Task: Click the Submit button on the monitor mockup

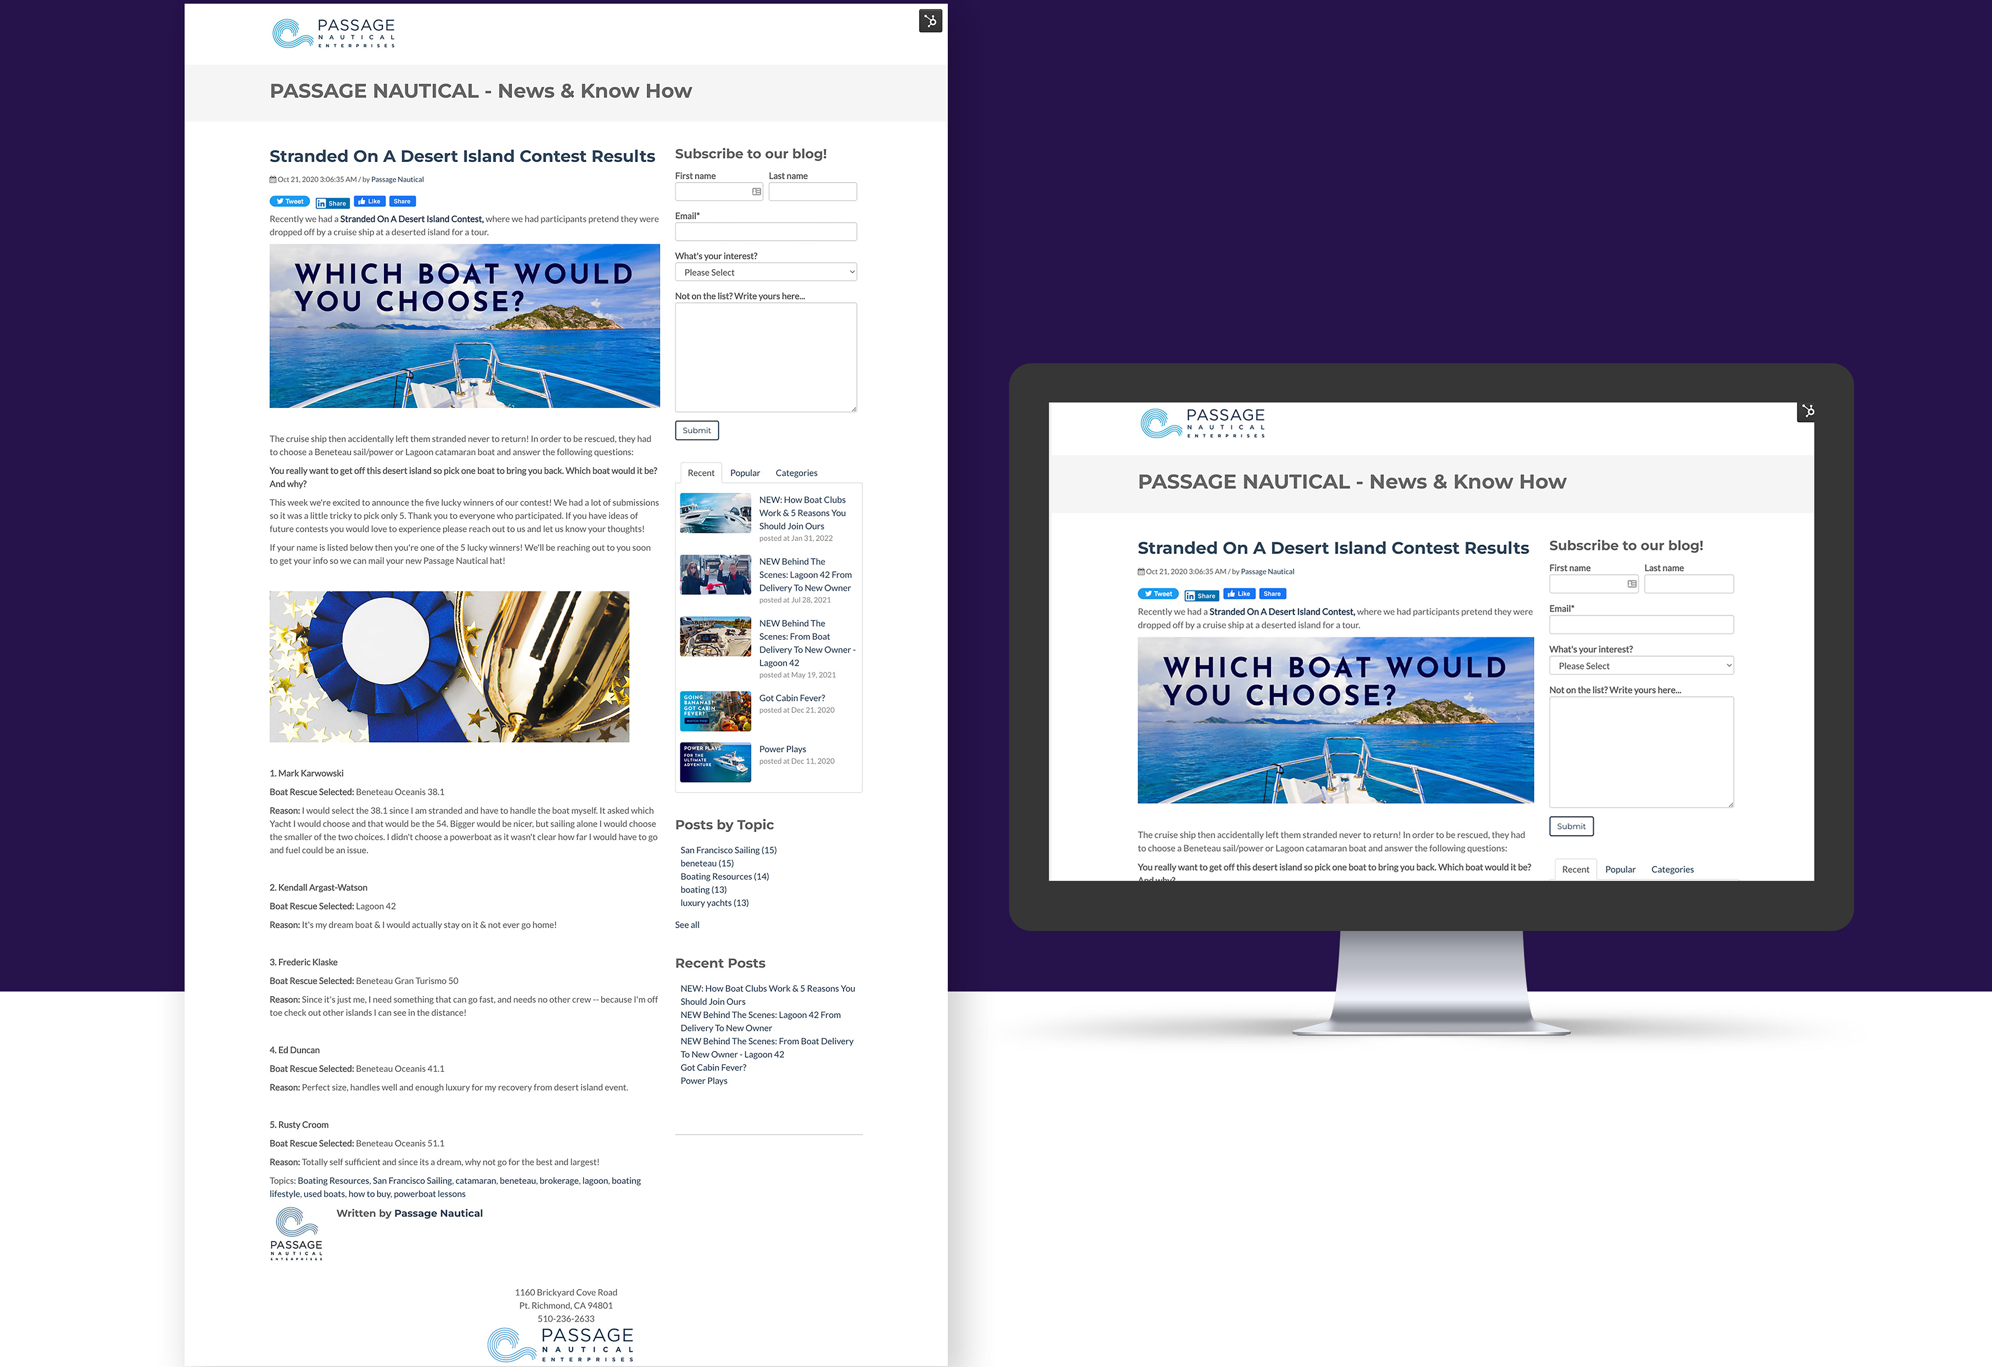Action: click(x=1571, y=826)
